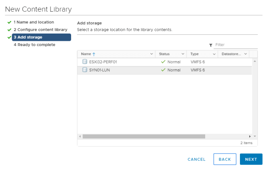The width and height of the screenshot is (265, 172).
Task: Click green checkmark beside Configure content library
Action: (x=9, y=30)
